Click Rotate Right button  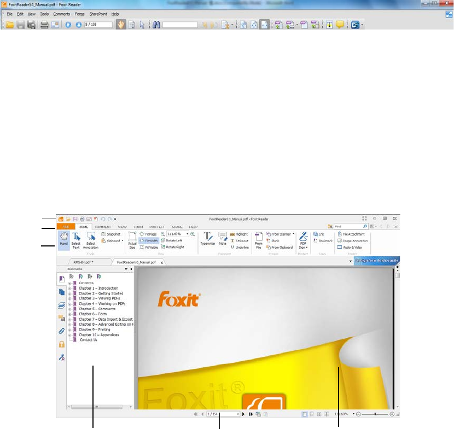tap(172, 247)
